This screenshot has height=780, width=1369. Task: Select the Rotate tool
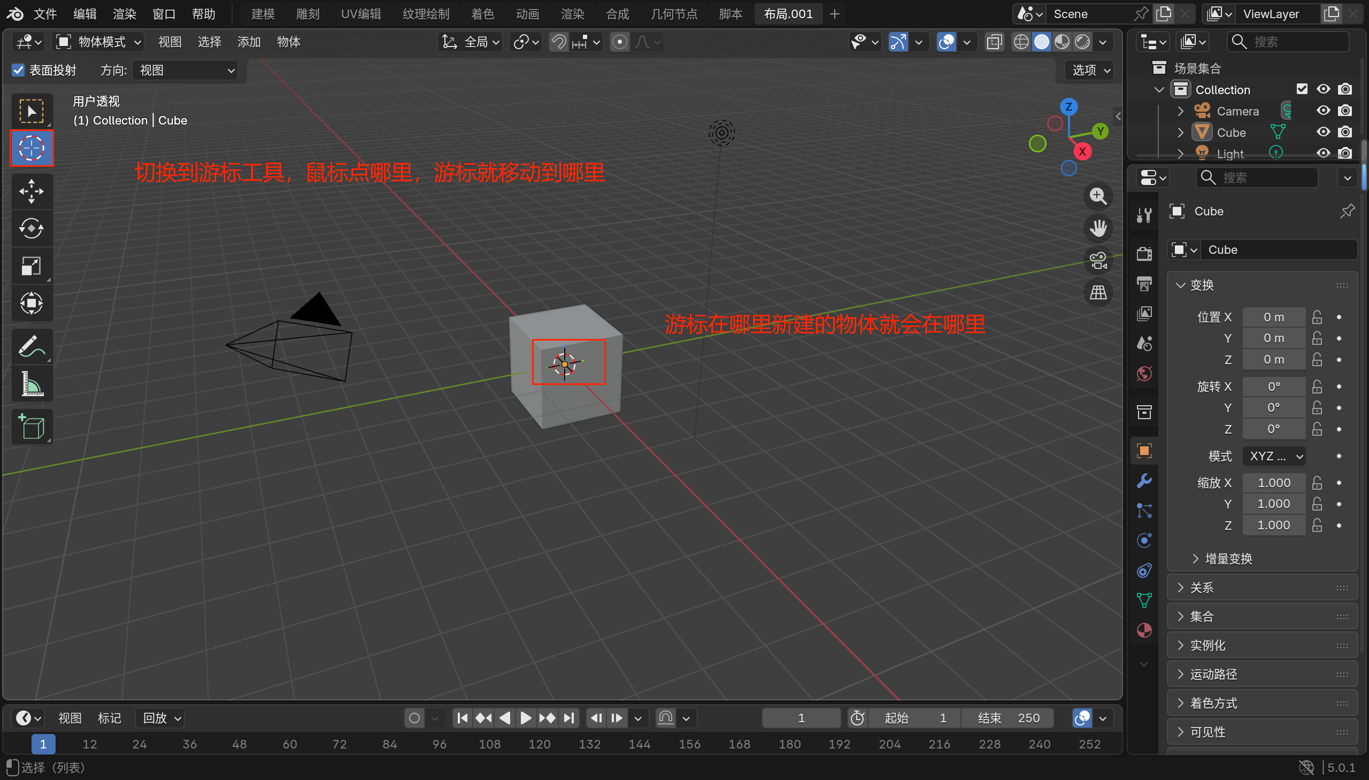click(31, 229)
